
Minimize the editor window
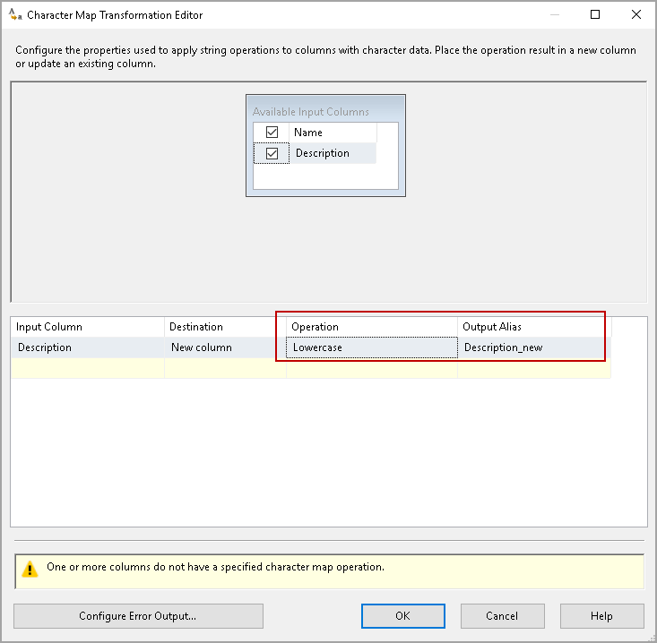click(x=554, y=14)
